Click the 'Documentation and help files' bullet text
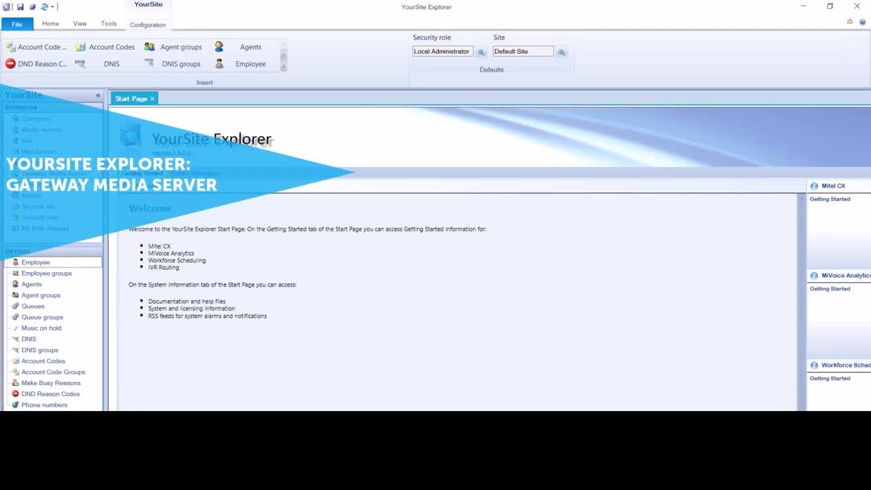The width and height of the screenshot is (871, 490). (x=186, y=301)
